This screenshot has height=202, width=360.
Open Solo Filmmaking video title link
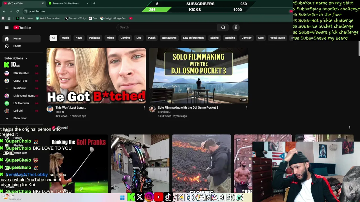(188, 107)
